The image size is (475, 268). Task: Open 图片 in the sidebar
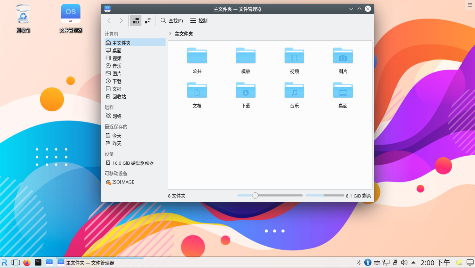(x=135, y=73)
